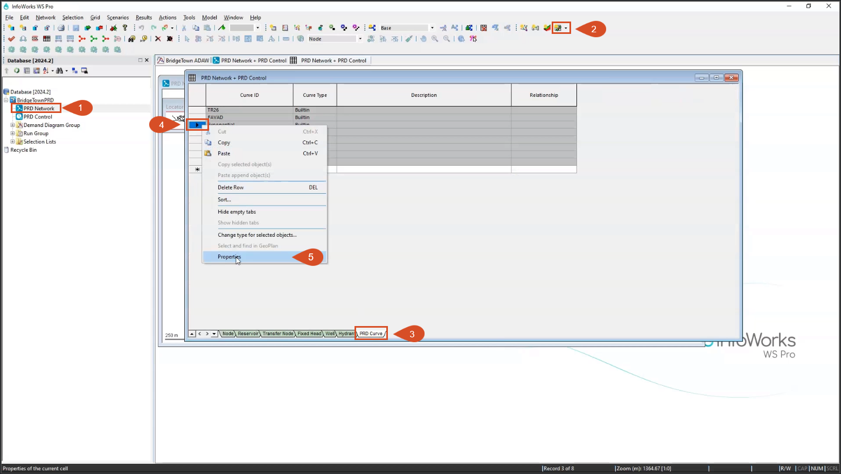Expand the Selection Lists tree node
This screenshot has height=474, width=841.
(x=12, y=142)
